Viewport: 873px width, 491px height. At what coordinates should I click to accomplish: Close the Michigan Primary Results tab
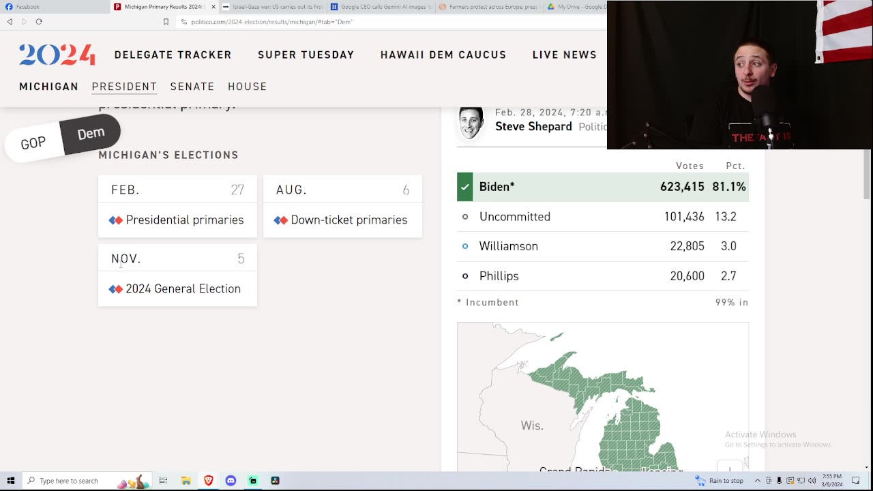click(x=213, y=7)
